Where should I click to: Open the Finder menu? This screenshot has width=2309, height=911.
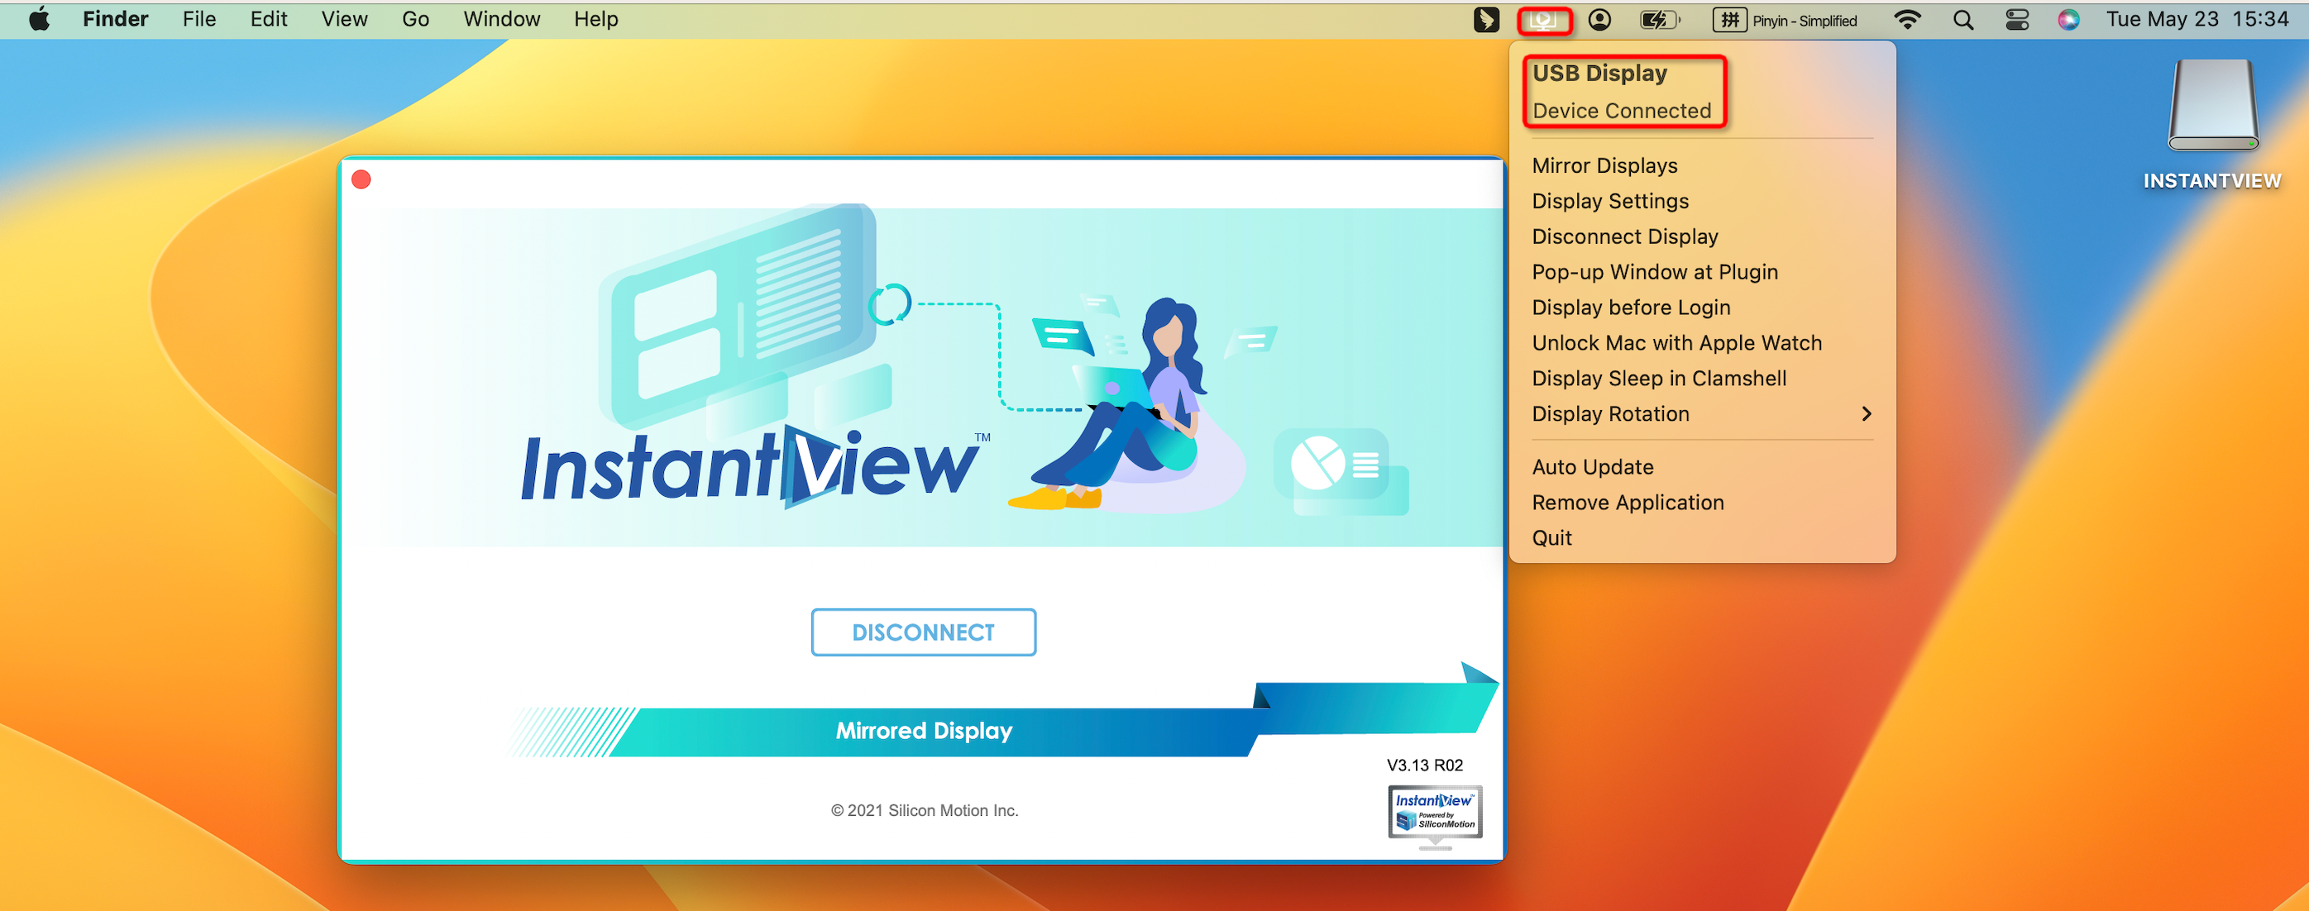coord(116,19)
